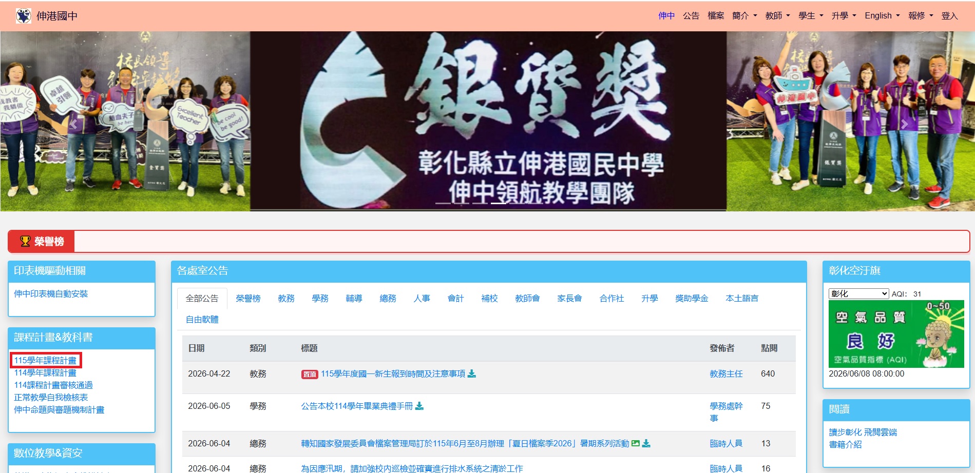Switch to the 總務 announcements tab
Image resolution: width=975 pixels, height=473 pixels.
pyautogui.click(x=388, y=299)
